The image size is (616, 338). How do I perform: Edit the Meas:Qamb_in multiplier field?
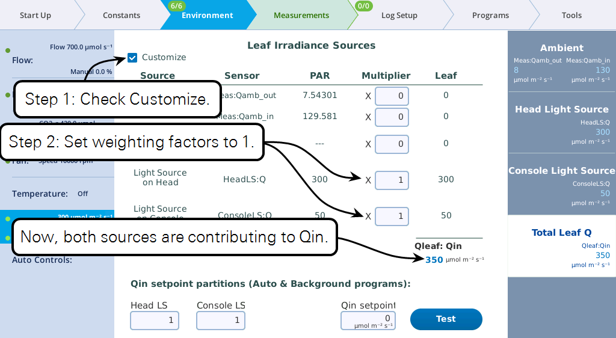(392, 117)
